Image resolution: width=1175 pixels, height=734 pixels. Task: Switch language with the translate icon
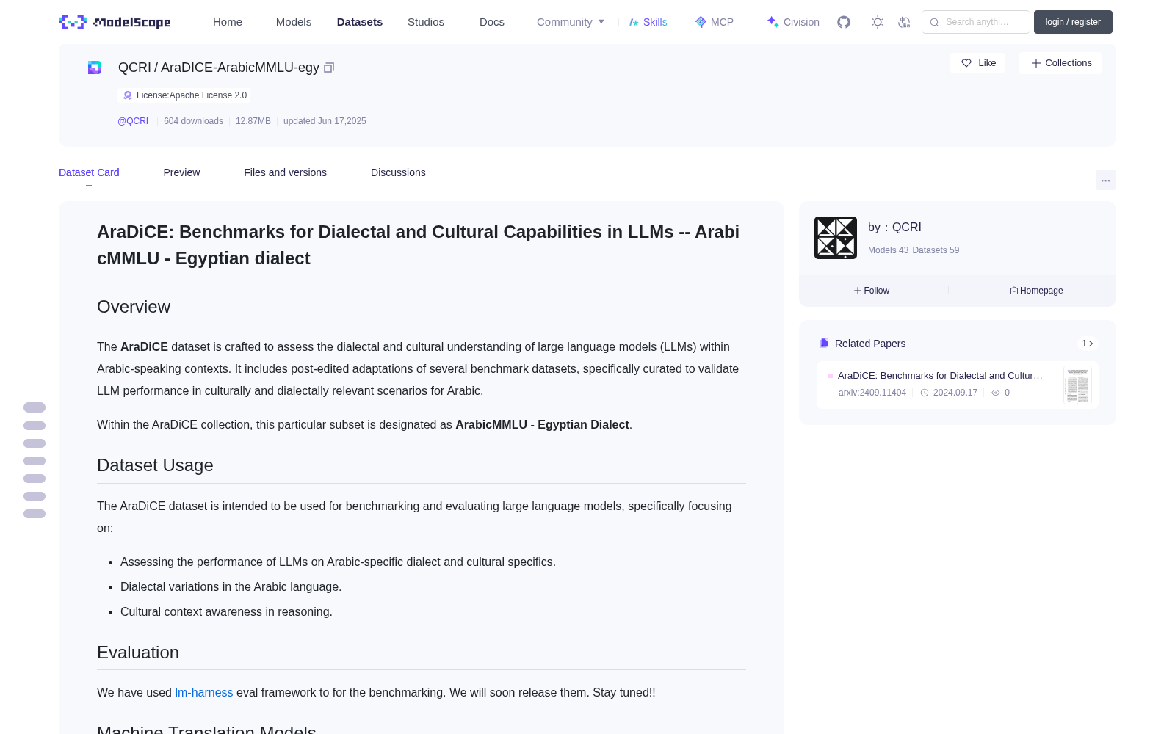tap(905, 22)
